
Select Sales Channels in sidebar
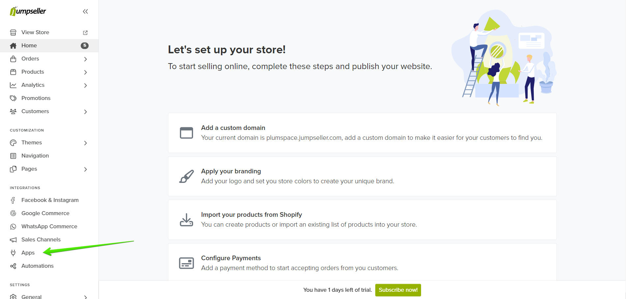coord(41,240)
